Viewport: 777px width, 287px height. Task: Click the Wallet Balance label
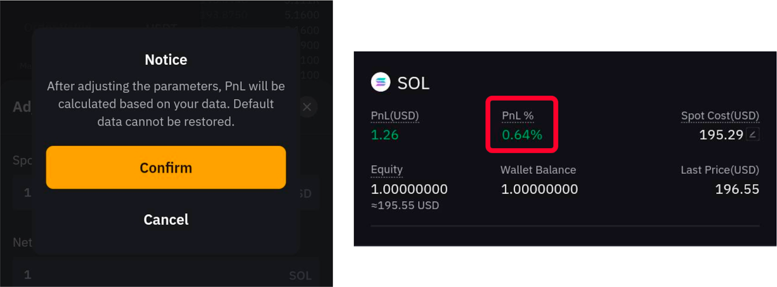[x=538, y=170]
